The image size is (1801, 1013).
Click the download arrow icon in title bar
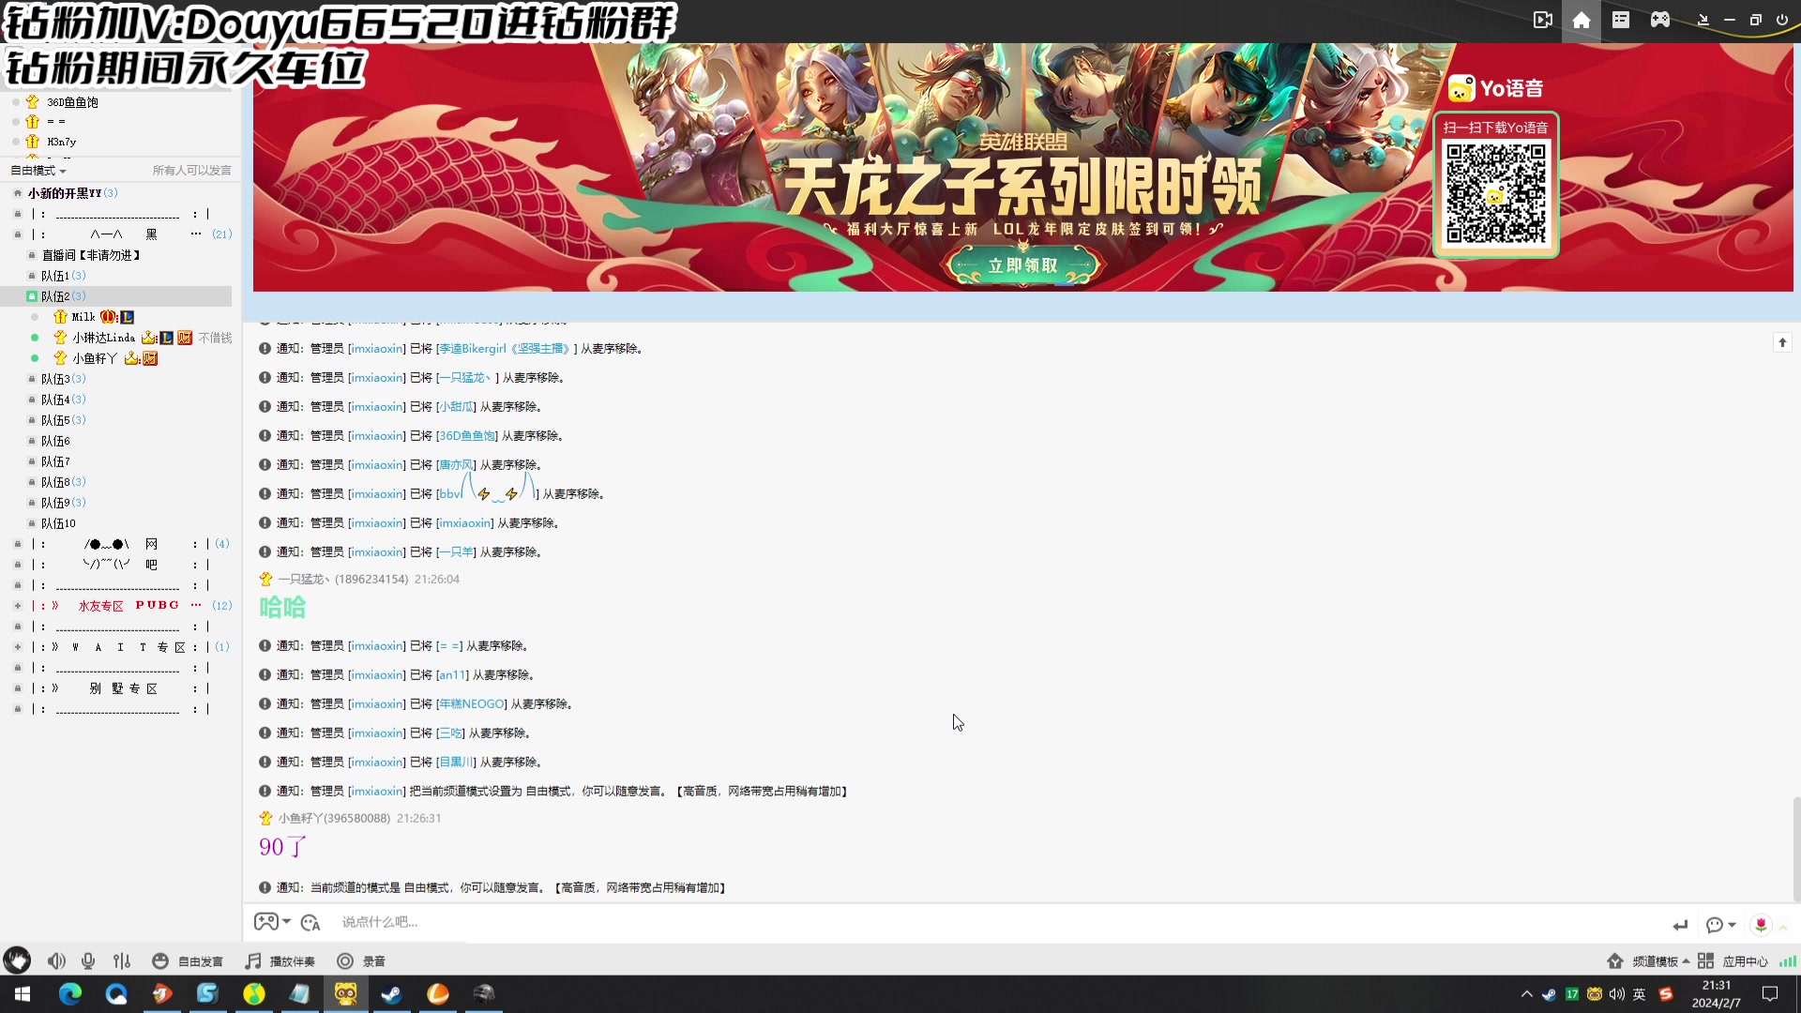click(x=1703, y=20)
